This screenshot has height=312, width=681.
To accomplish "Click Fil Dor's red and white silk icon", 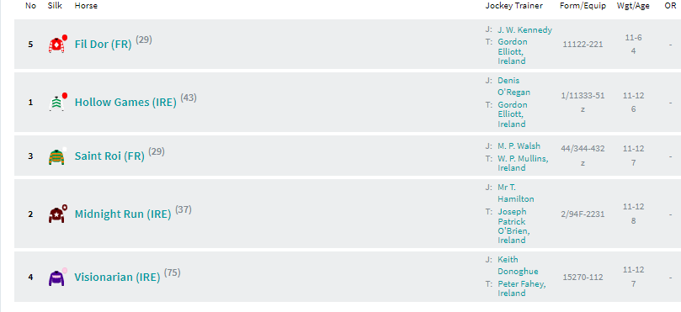I will (58, 45).
